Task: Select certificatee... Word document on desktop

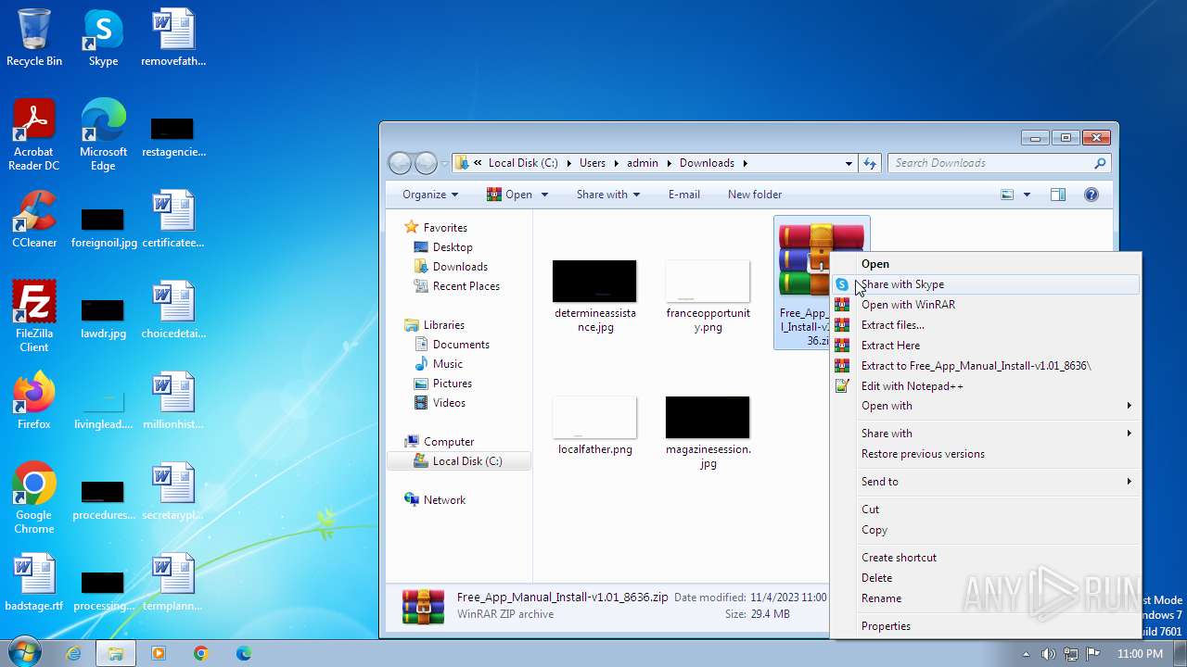Action: pos(173,220)
